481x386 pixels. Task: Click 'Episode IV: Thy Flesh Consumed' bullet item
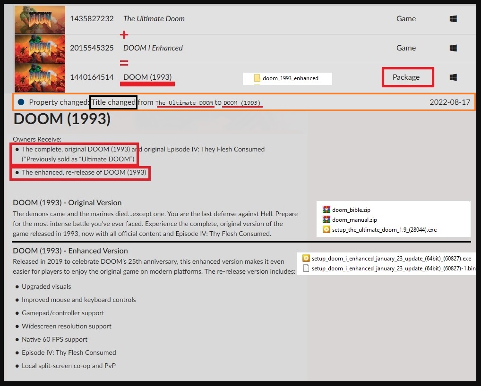click(69, 352)
